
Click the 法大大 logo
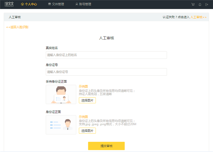point(9,4)
